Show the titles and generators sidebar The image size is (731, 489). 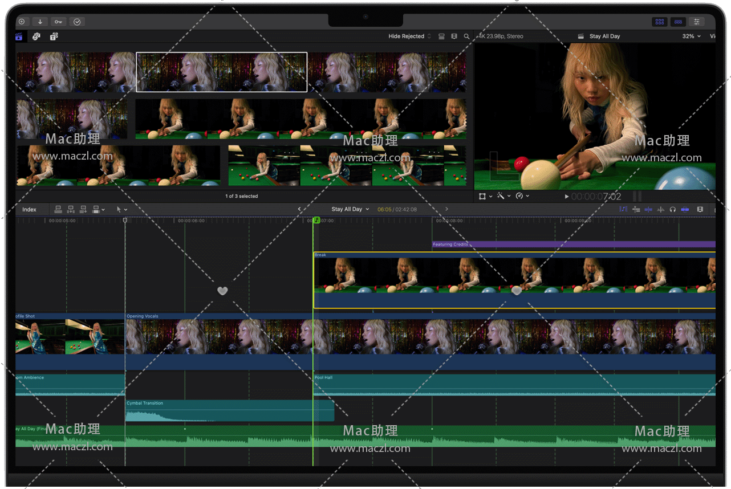pos(54,36)
